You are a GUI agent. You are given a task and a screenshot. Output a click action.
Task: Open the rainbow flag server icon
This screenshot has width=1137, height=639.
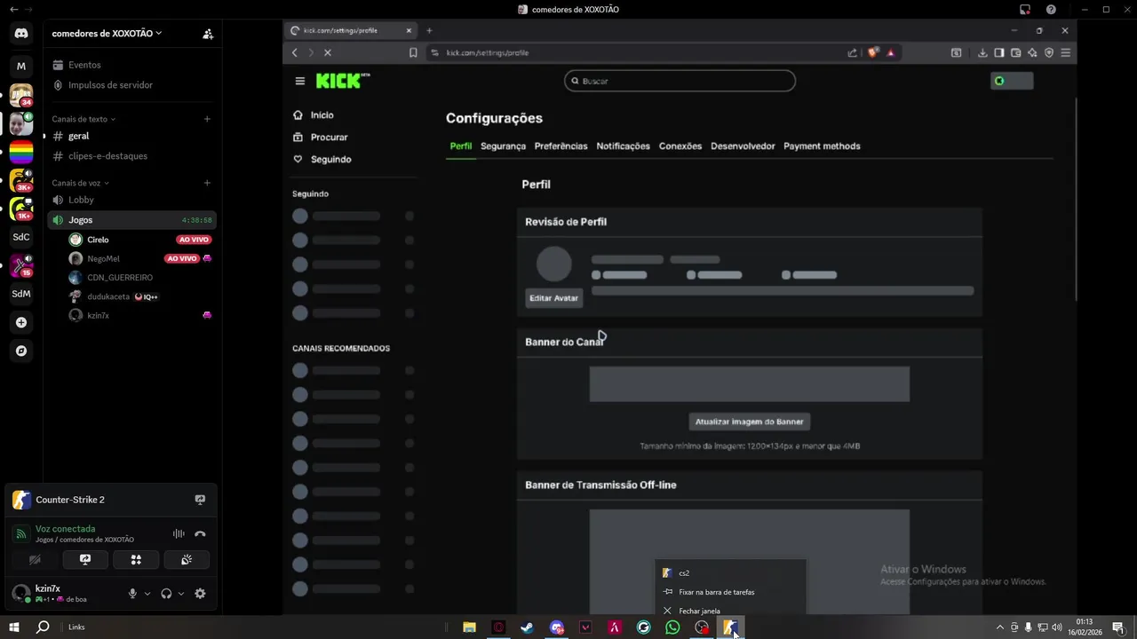coord(21,152)
